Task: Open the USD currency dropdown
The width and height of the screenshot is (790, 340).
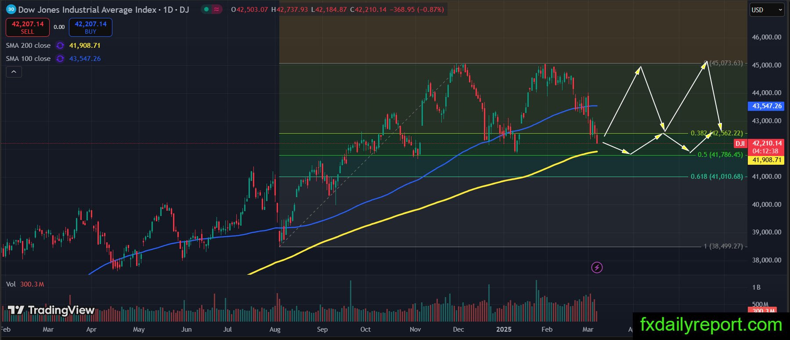Action: coord(766,10)
